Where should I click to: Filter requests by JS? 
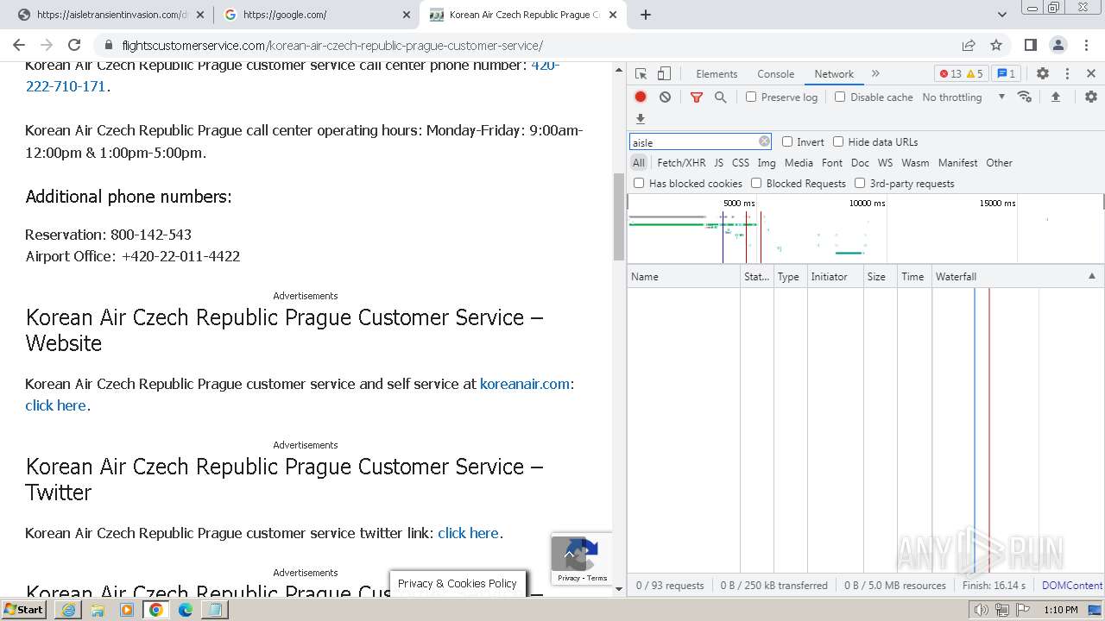[718, 162]
